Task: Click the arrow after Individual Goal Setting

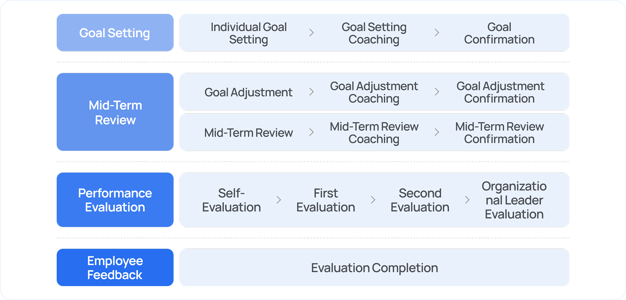Action: pos(312,33)
